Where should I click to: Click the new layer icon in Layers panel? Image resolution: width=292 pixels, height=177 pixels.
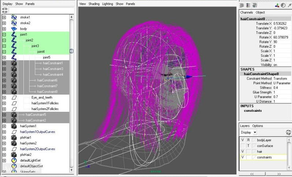coord(289,132)
